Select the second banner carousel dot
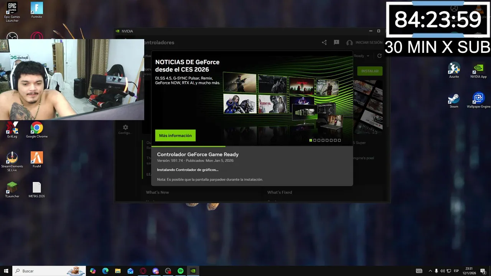Viewport: 491px width, 276px height. pyautogui.click(x=315, y=140)
